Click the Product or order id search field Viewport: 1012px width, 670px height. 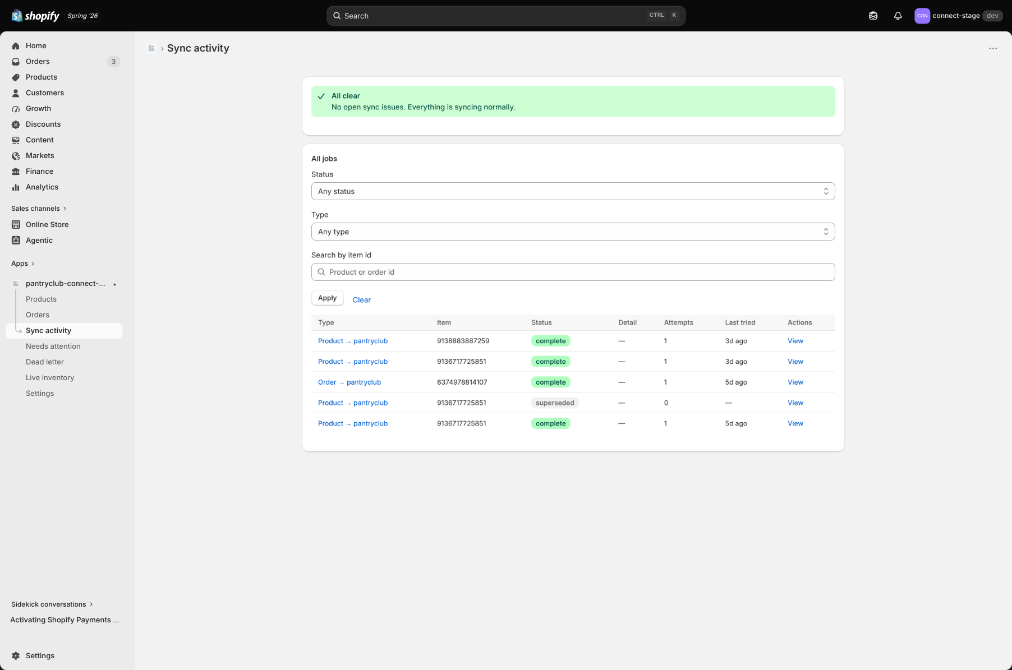(573, 272)
